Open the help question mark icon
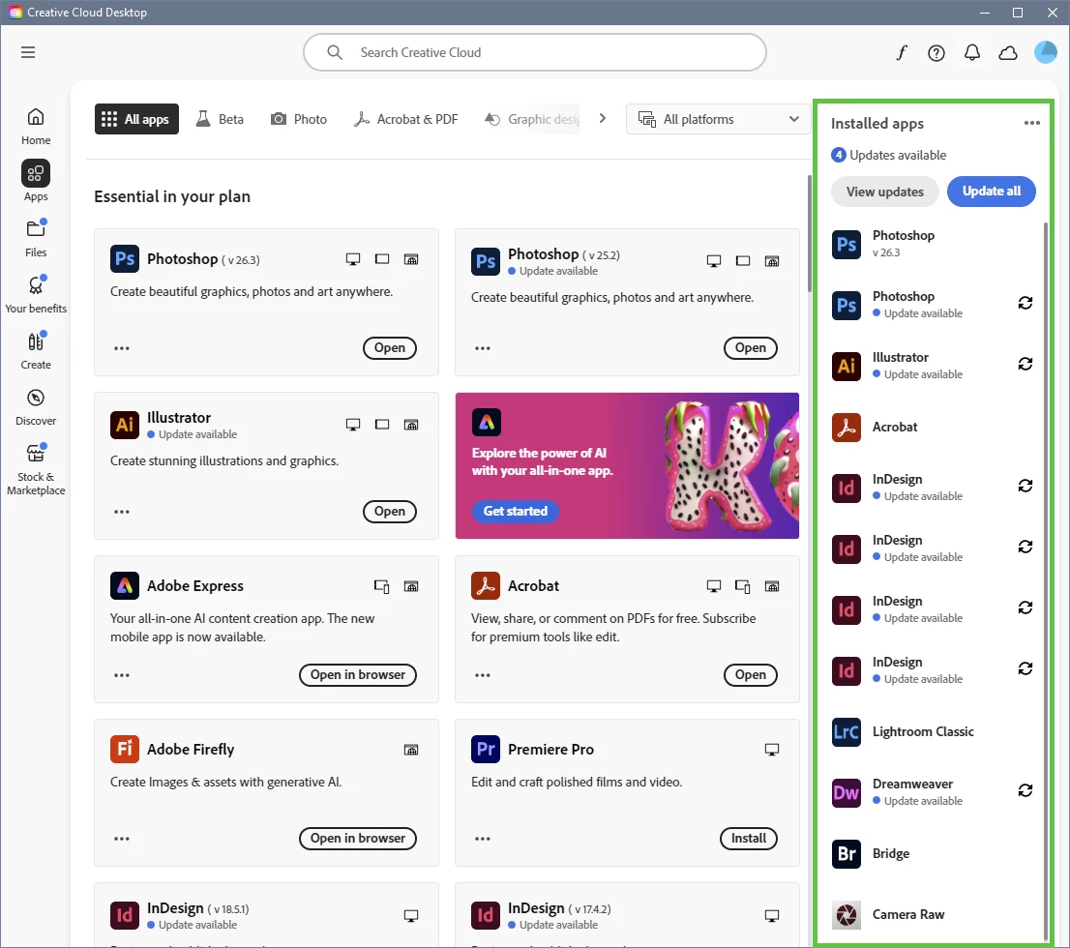Viewport: 1070px width, 948px height. click(x=936, y=52)
